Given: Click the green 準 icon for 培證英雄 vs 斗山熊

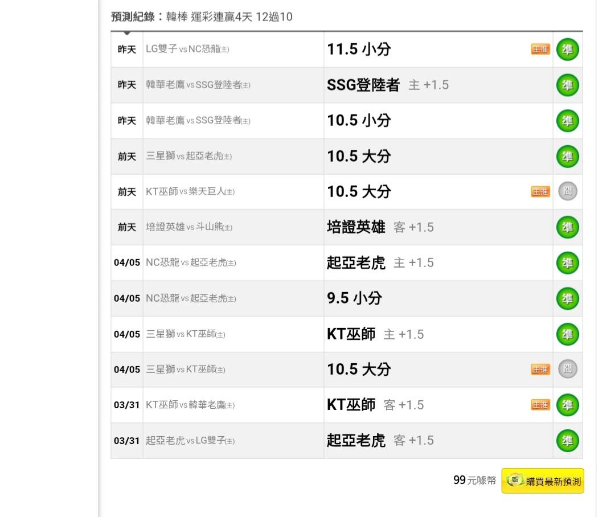Looking at the screenshot, I should pos(567,227).
